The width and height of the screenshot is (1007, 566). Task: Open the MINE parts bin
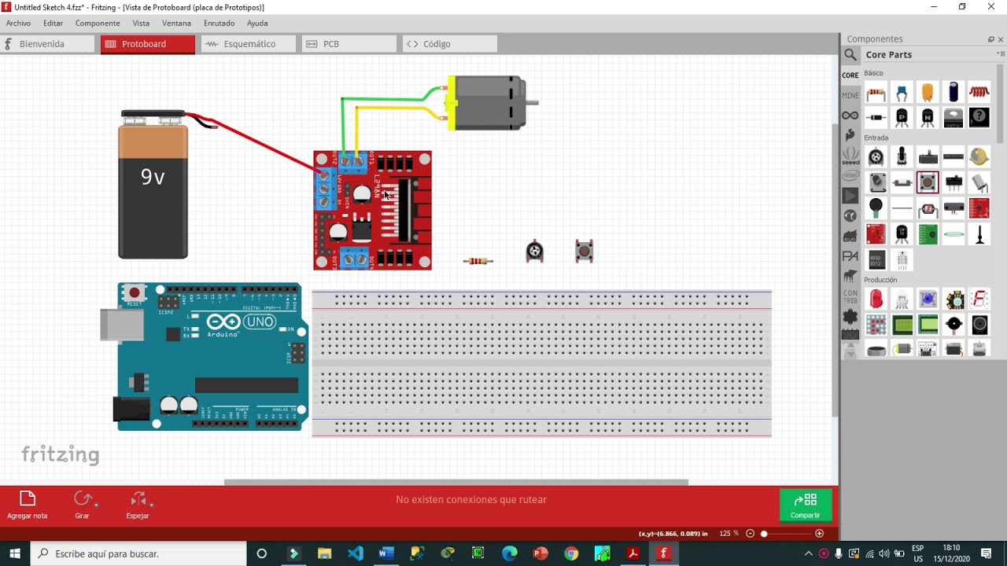coord(850,95)
